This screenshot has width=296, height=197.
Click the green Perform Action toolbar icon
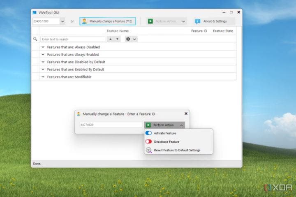(x=150, y=21)
